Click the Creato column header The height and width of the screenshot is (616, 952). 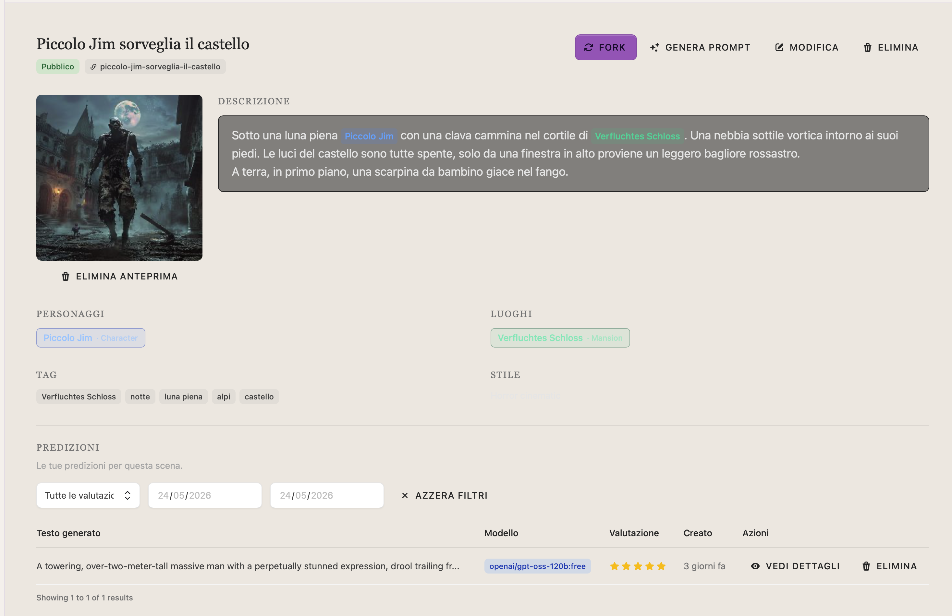698,533
